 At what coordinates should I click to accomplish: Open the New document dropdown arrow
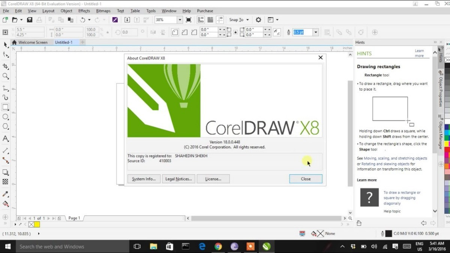pos(22,19)
